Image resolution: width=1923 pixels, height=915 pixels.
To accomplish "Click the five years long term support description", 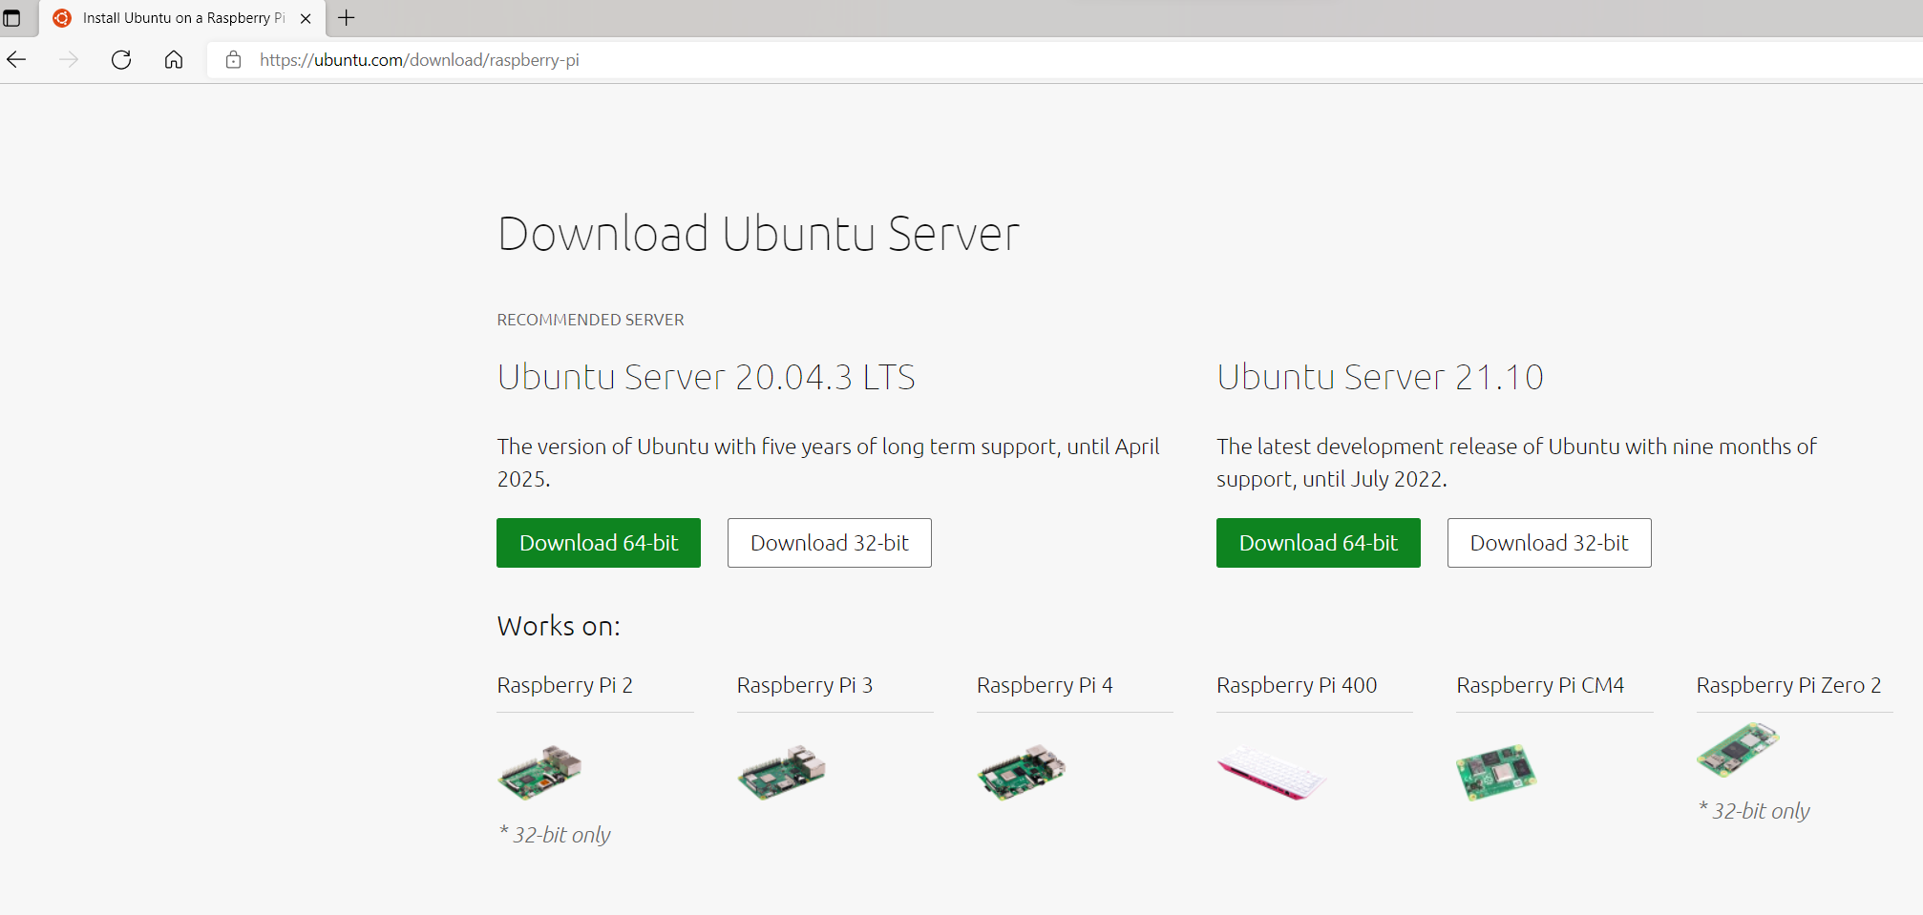I will tap(829, 463).
